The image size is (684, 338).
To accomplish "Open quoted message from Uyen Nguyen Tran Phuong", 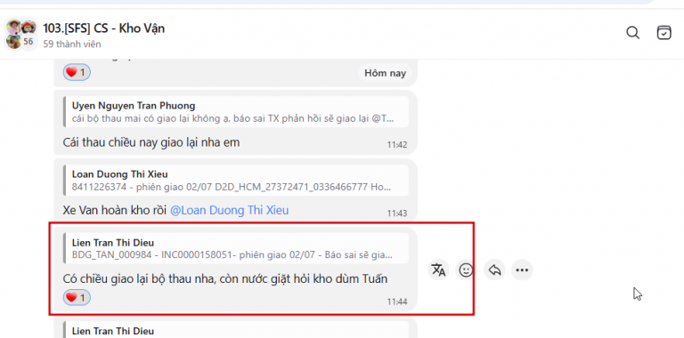I will pyautogui.click(x=236, y=112).
